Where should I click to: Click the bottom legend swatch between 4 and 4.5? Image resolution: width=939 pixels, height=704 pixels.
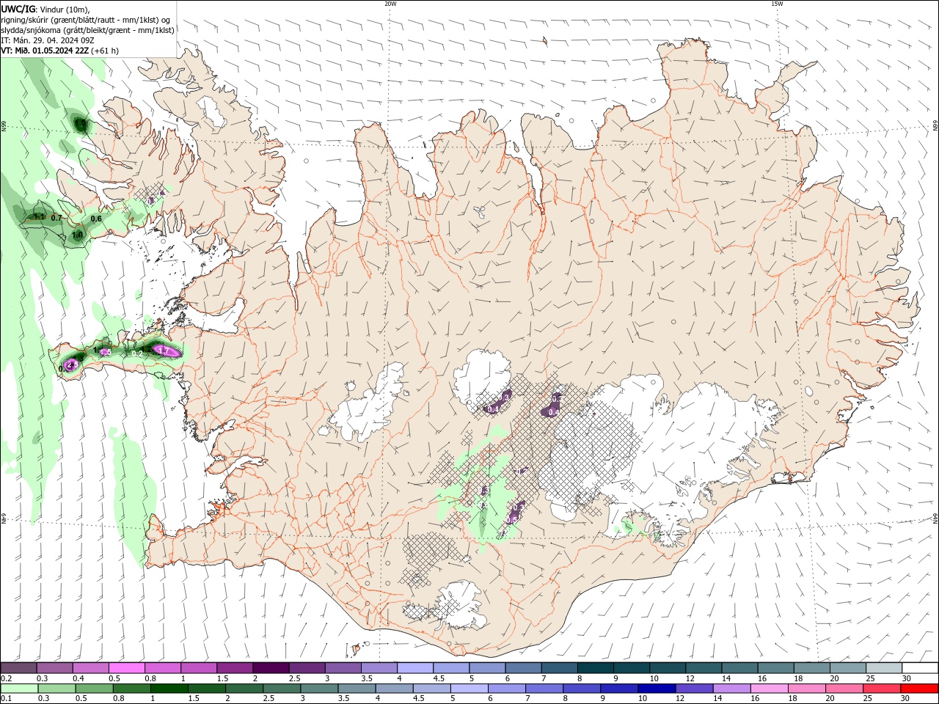tap(393, 689)
